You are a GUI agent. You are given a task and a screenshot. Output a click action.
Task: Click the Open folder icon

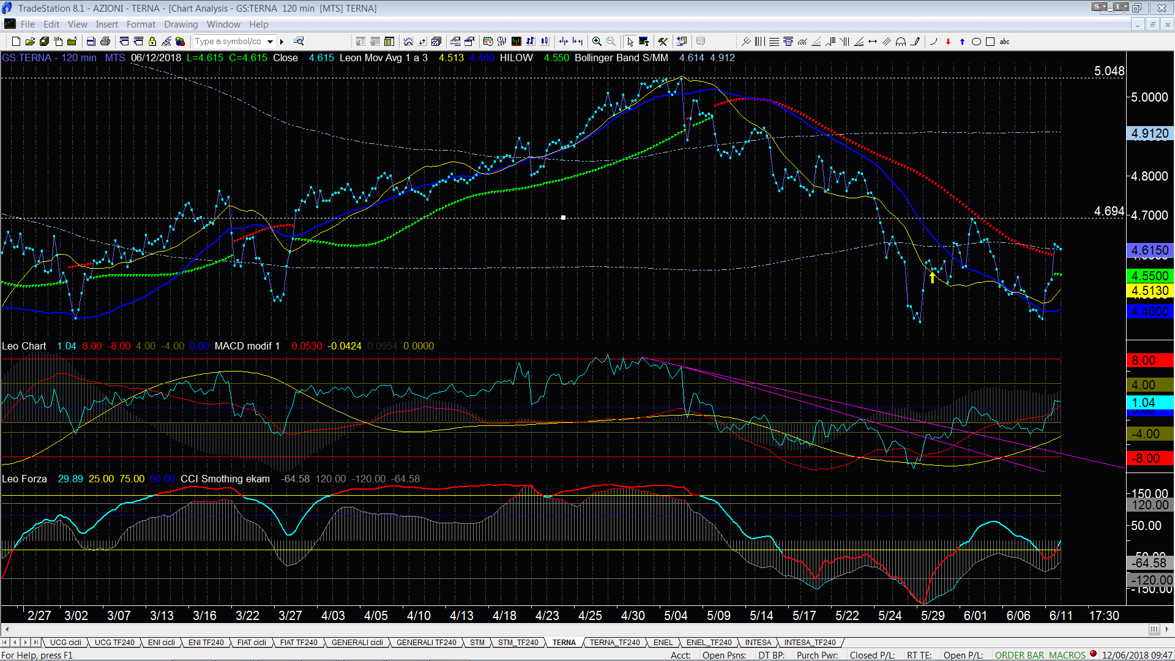coord(30,42)
